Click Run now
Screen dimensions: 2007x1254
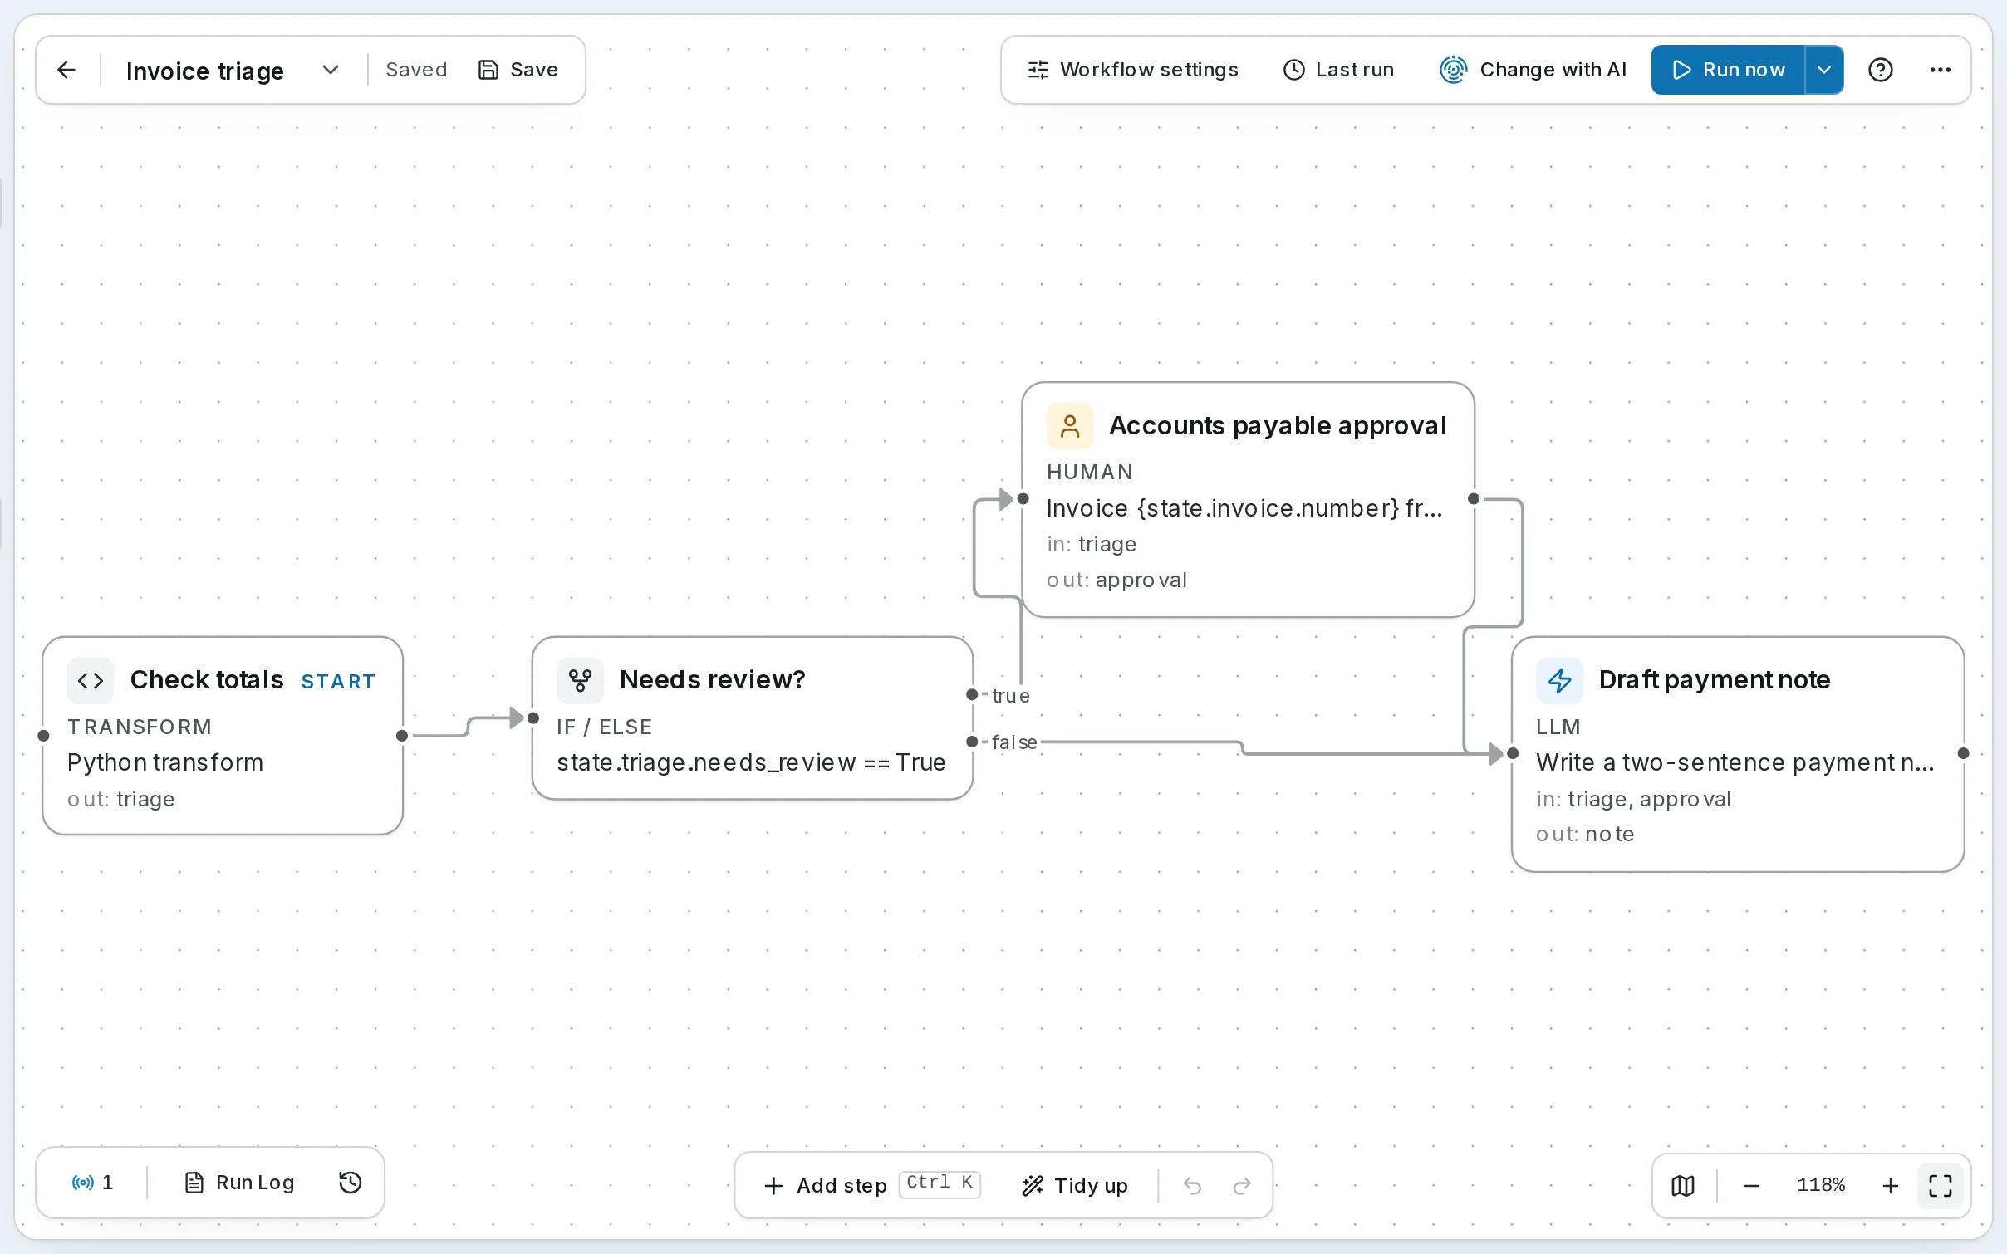1728,70
